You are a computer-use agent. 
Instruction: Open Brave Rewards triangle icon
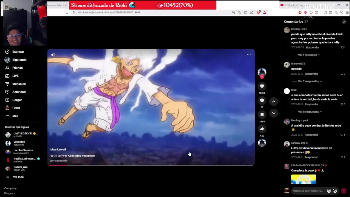[264, 12]
